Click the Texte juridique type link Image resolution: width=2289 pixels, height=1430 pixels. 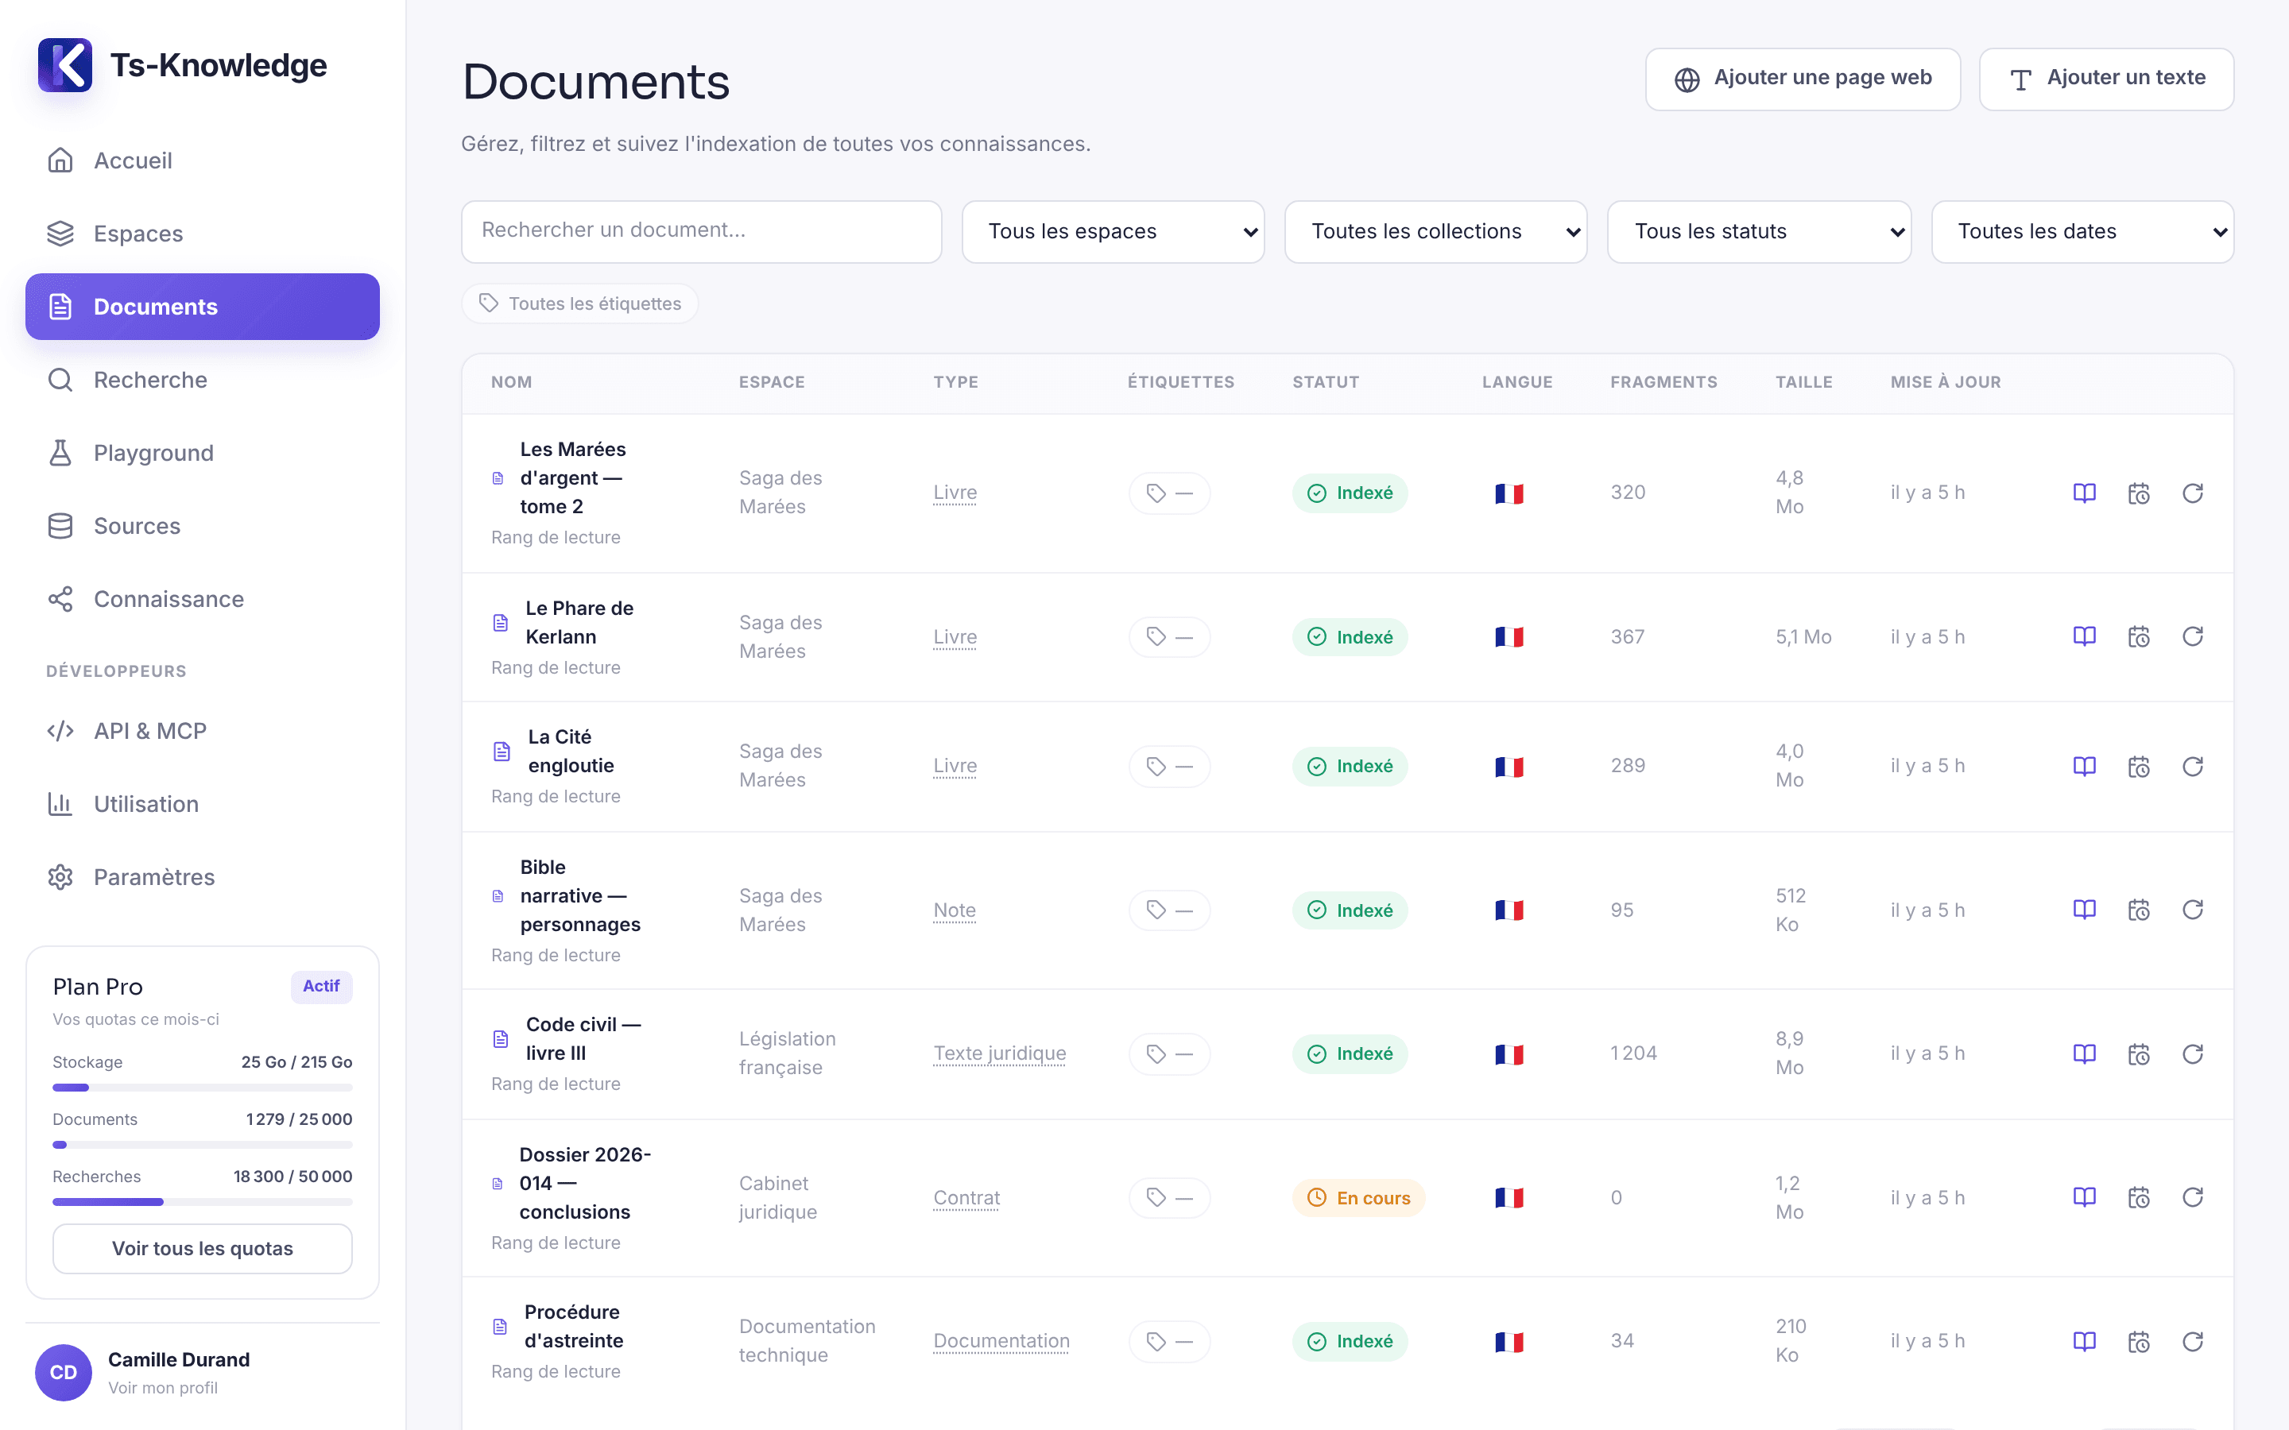tap(999, 1053)
